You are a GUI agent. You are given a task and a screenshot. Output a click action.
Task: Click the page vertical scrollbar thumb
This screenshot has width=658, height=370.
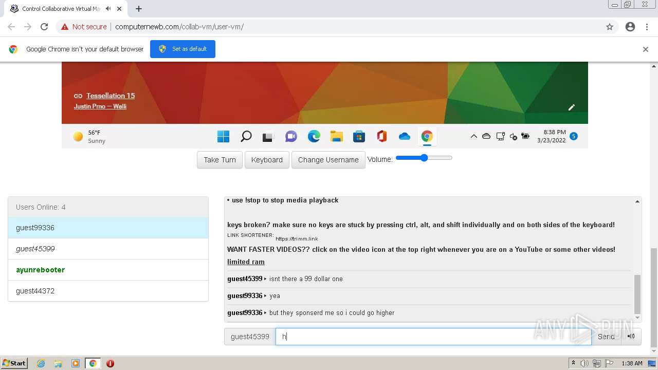[x=653, y=297]
